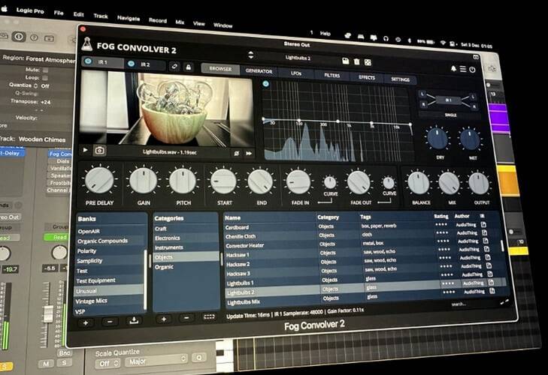Switch to the GENERATOR tab

[x=259, y=70]
